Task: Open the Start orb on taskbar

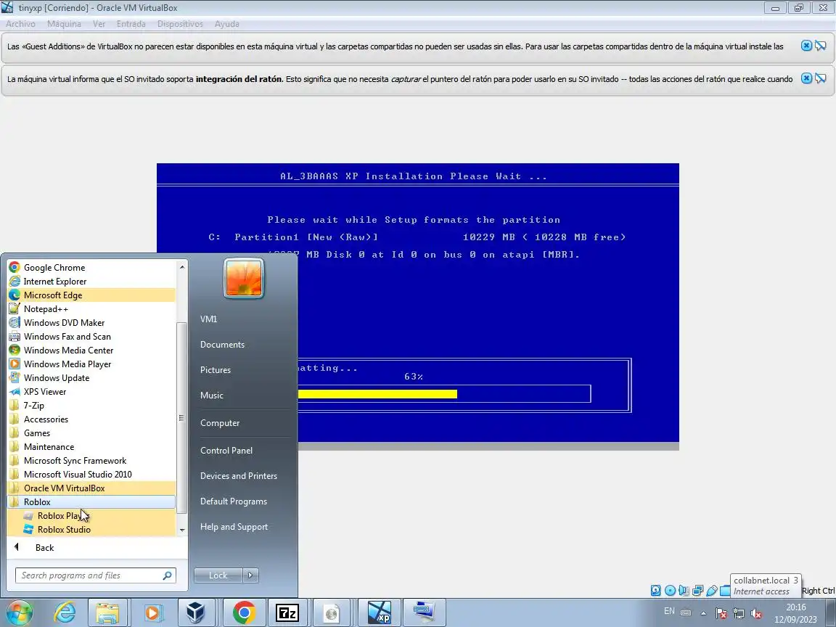Action: tap(20, 612)
